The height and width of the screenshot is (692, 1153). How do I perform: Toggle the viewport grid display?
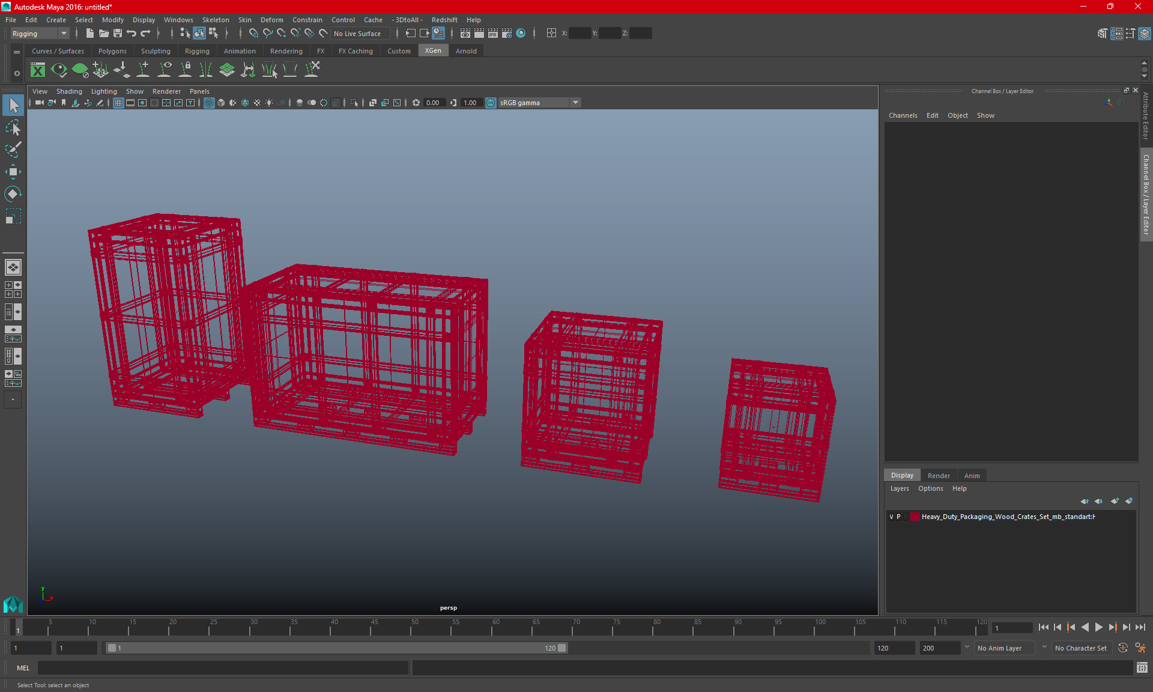[118, 103]
